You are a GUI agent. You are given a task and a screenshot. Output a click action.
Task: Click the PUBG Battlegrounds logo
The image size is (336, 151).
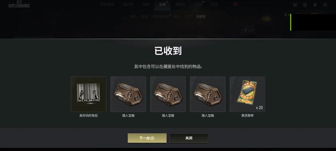(x=19, y=5)
